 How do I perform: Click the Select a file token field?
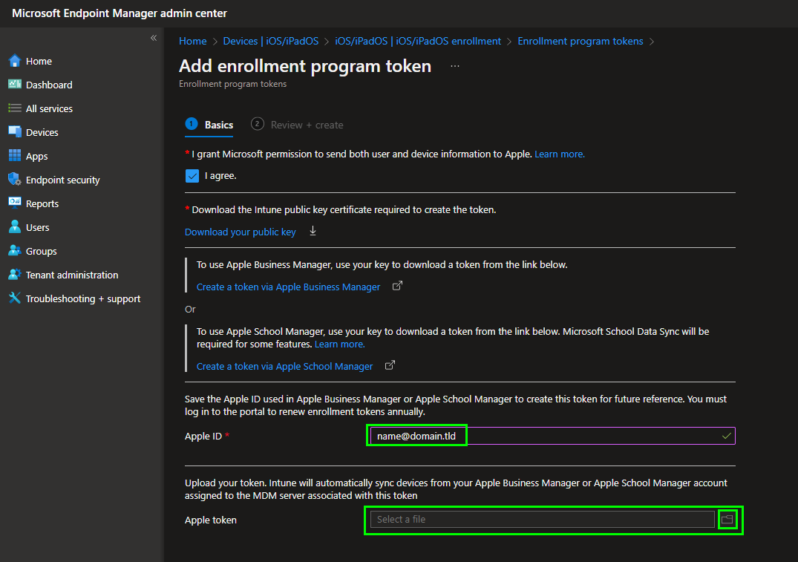(542, 520)
